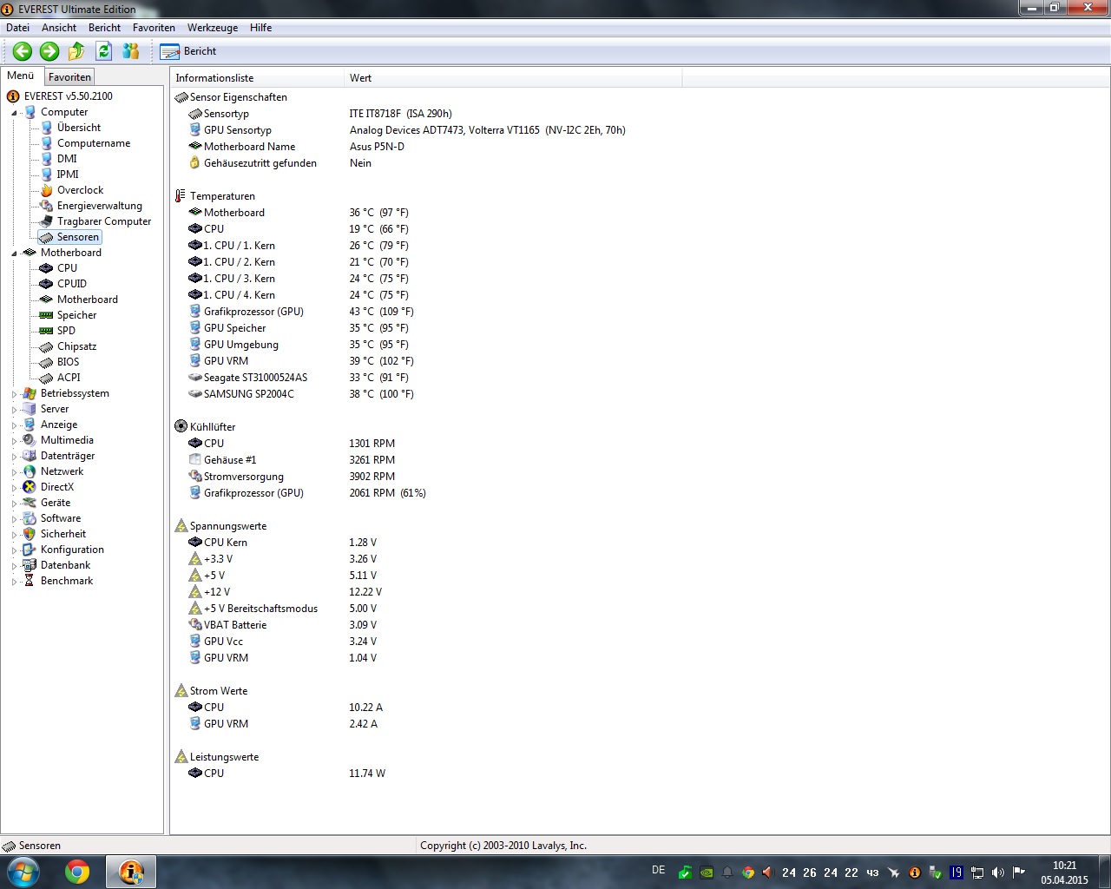Expand the Betriebssystem tree node

point(14,394)
